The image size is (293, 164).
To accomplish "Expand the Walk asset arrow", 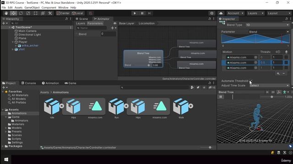I will click(190, 106).
